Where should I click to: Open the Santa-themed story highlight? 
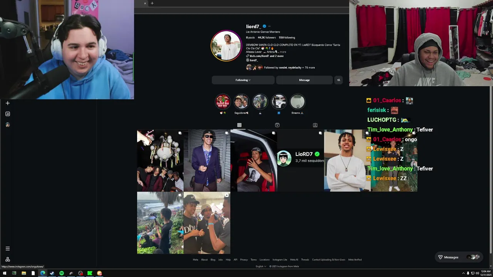[x=223, y=102]
